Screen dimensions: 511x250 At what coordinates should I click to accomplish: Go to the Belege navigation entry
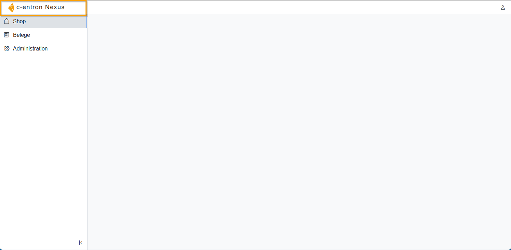point(43,35)
